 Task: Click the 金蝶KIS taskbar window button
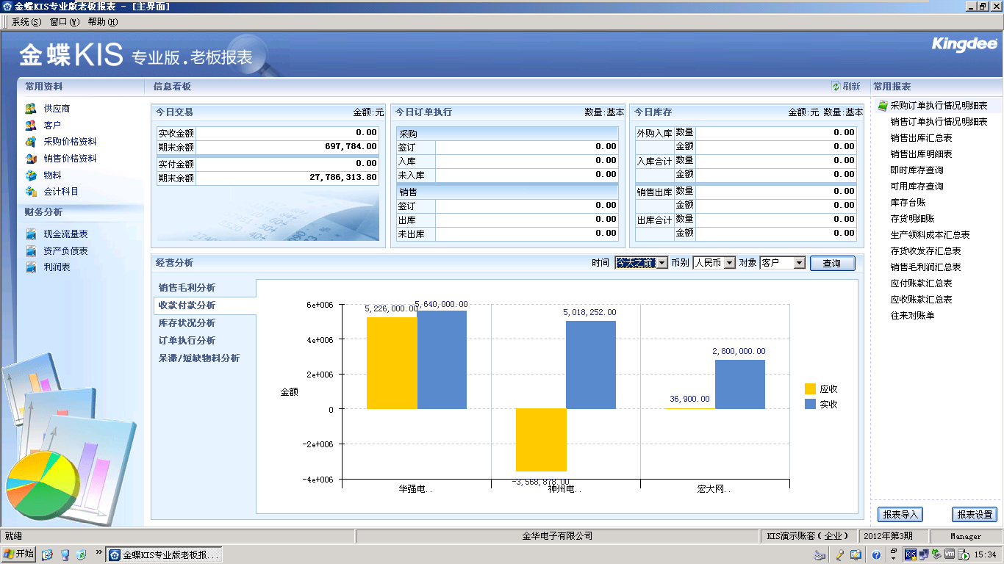pos(164,555)
